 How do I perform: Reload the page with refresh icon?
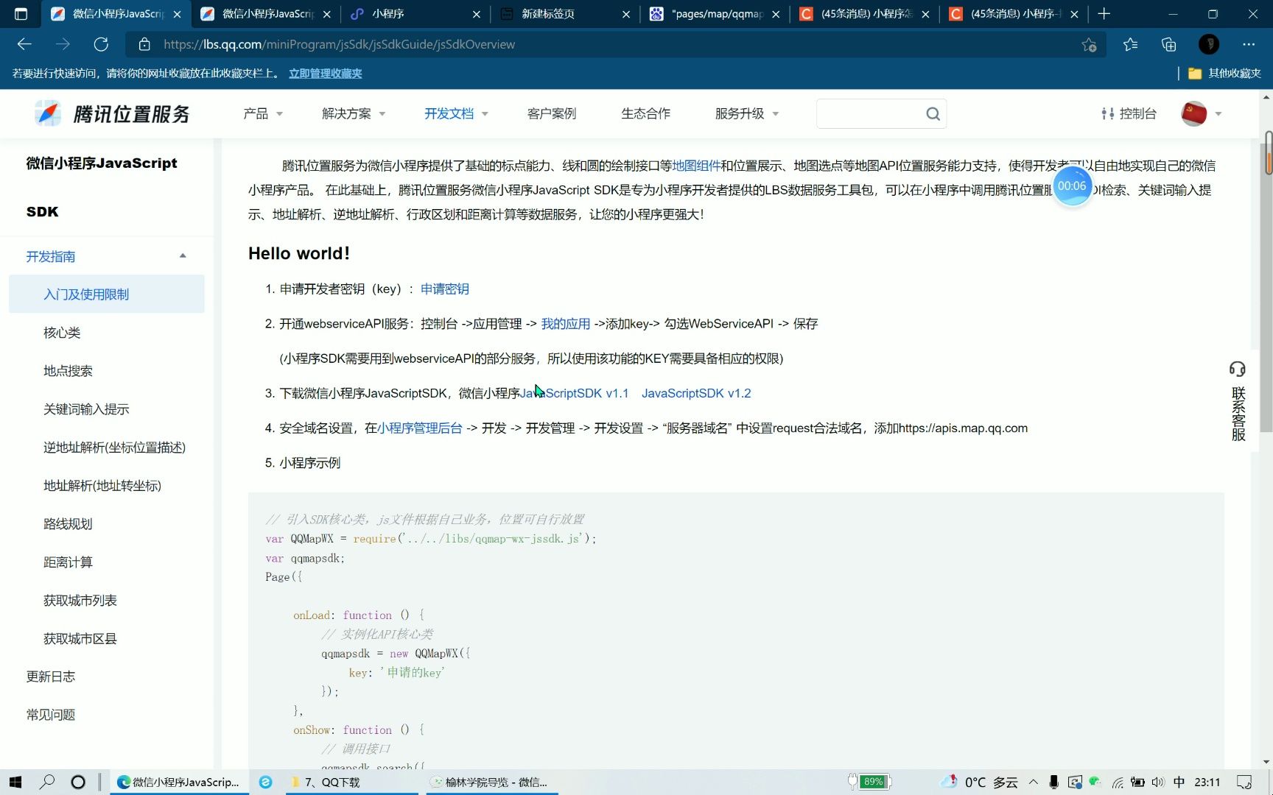[x=101, y=44]
